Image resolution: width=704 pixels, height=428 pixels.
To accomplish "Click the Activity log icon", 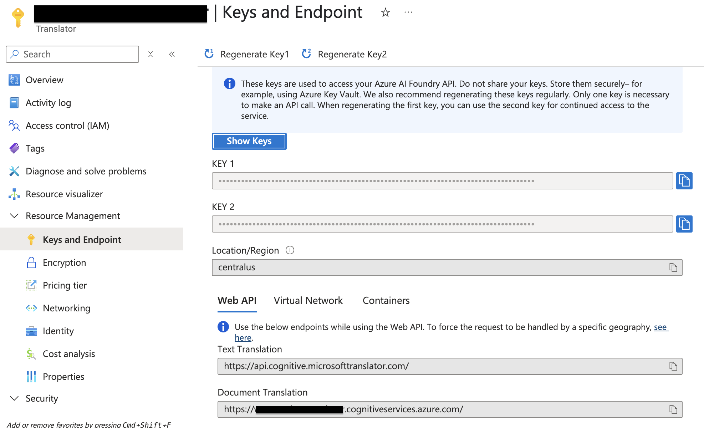I will pyautogui.click(x=14, y=103).
